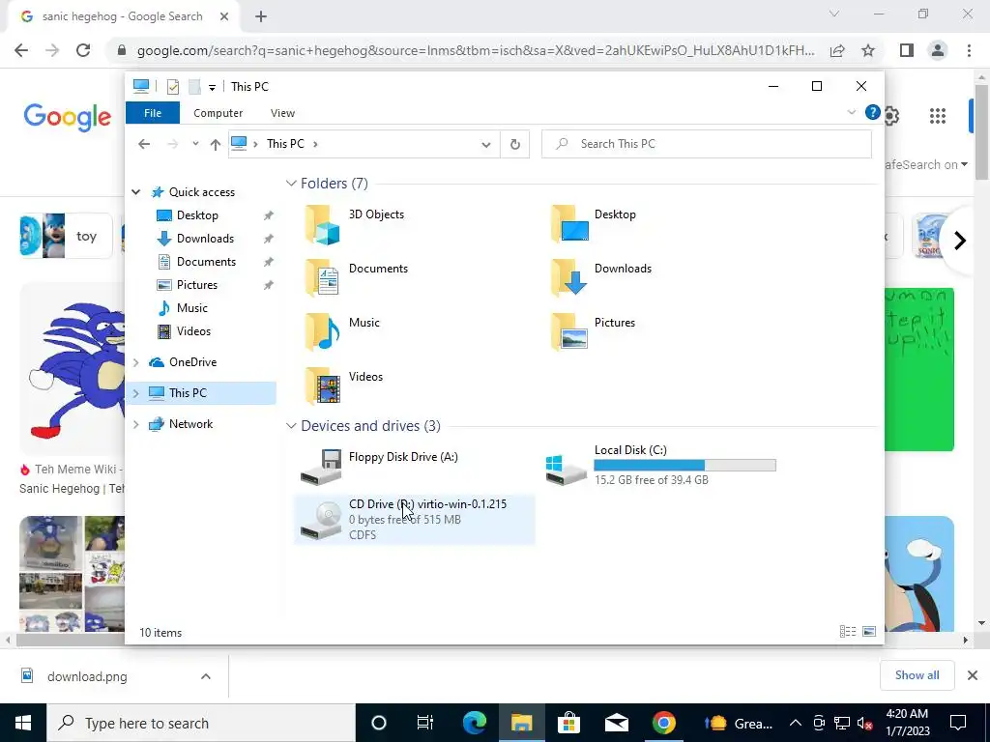Open the address bar history dropdown
This screenshot has height=742, width=990.
[x=486, y=145]
